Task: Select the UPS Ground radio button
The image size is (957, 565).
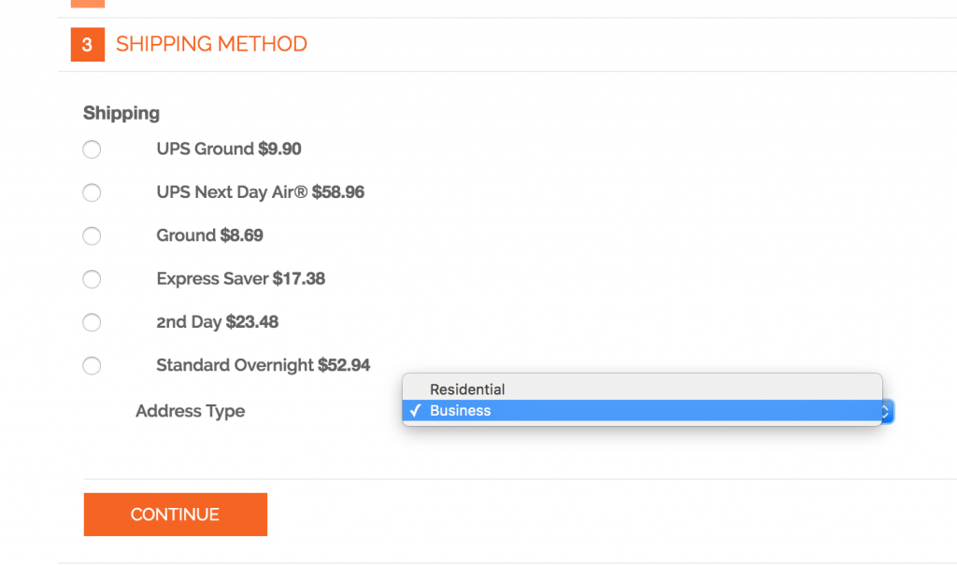Action: tap(92, 149)
